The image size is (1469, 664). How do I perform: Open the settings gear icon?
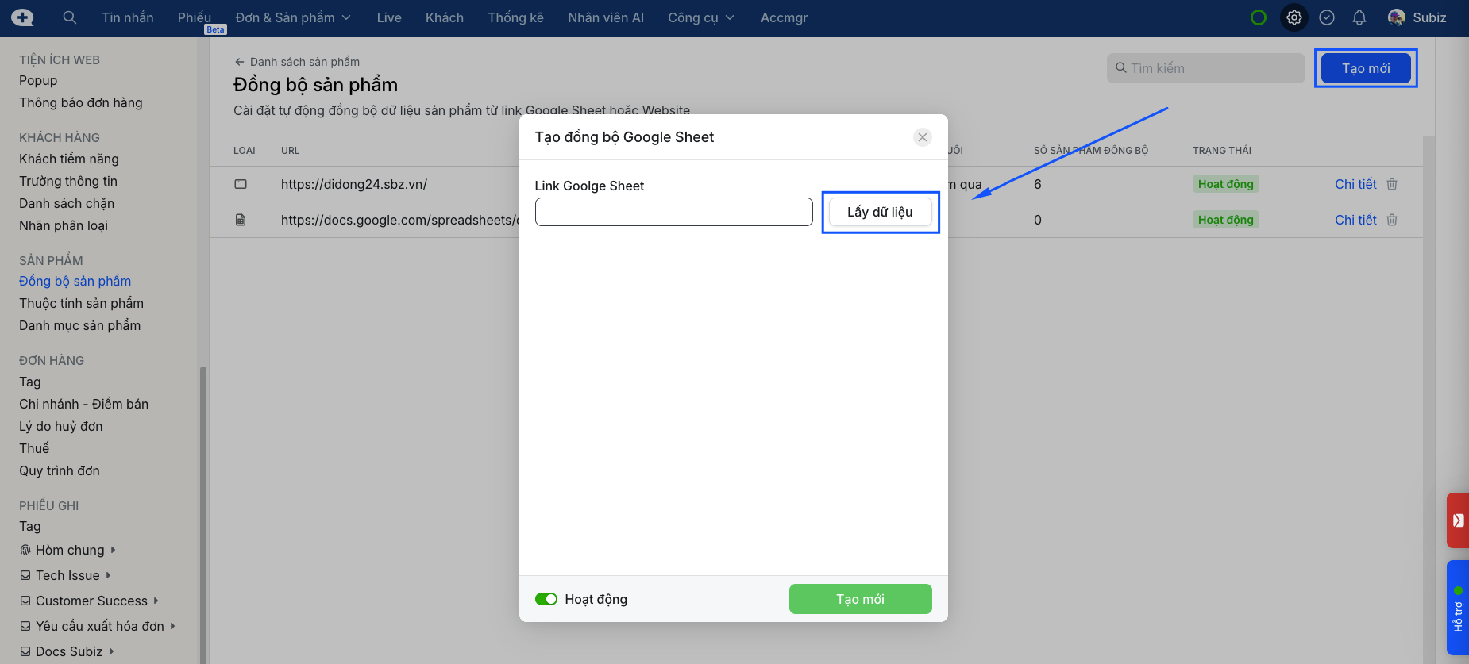click(1294, 17)
